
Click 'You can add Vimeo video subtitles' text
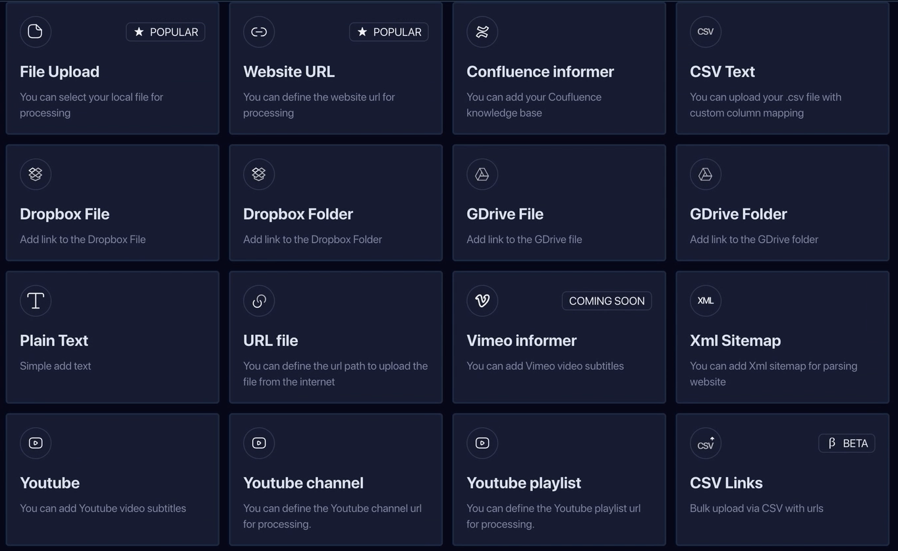(x=545, y=366)
